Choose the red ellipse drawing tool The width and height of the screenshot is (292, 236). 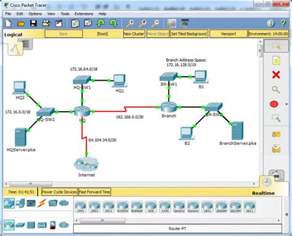[274, 104]
